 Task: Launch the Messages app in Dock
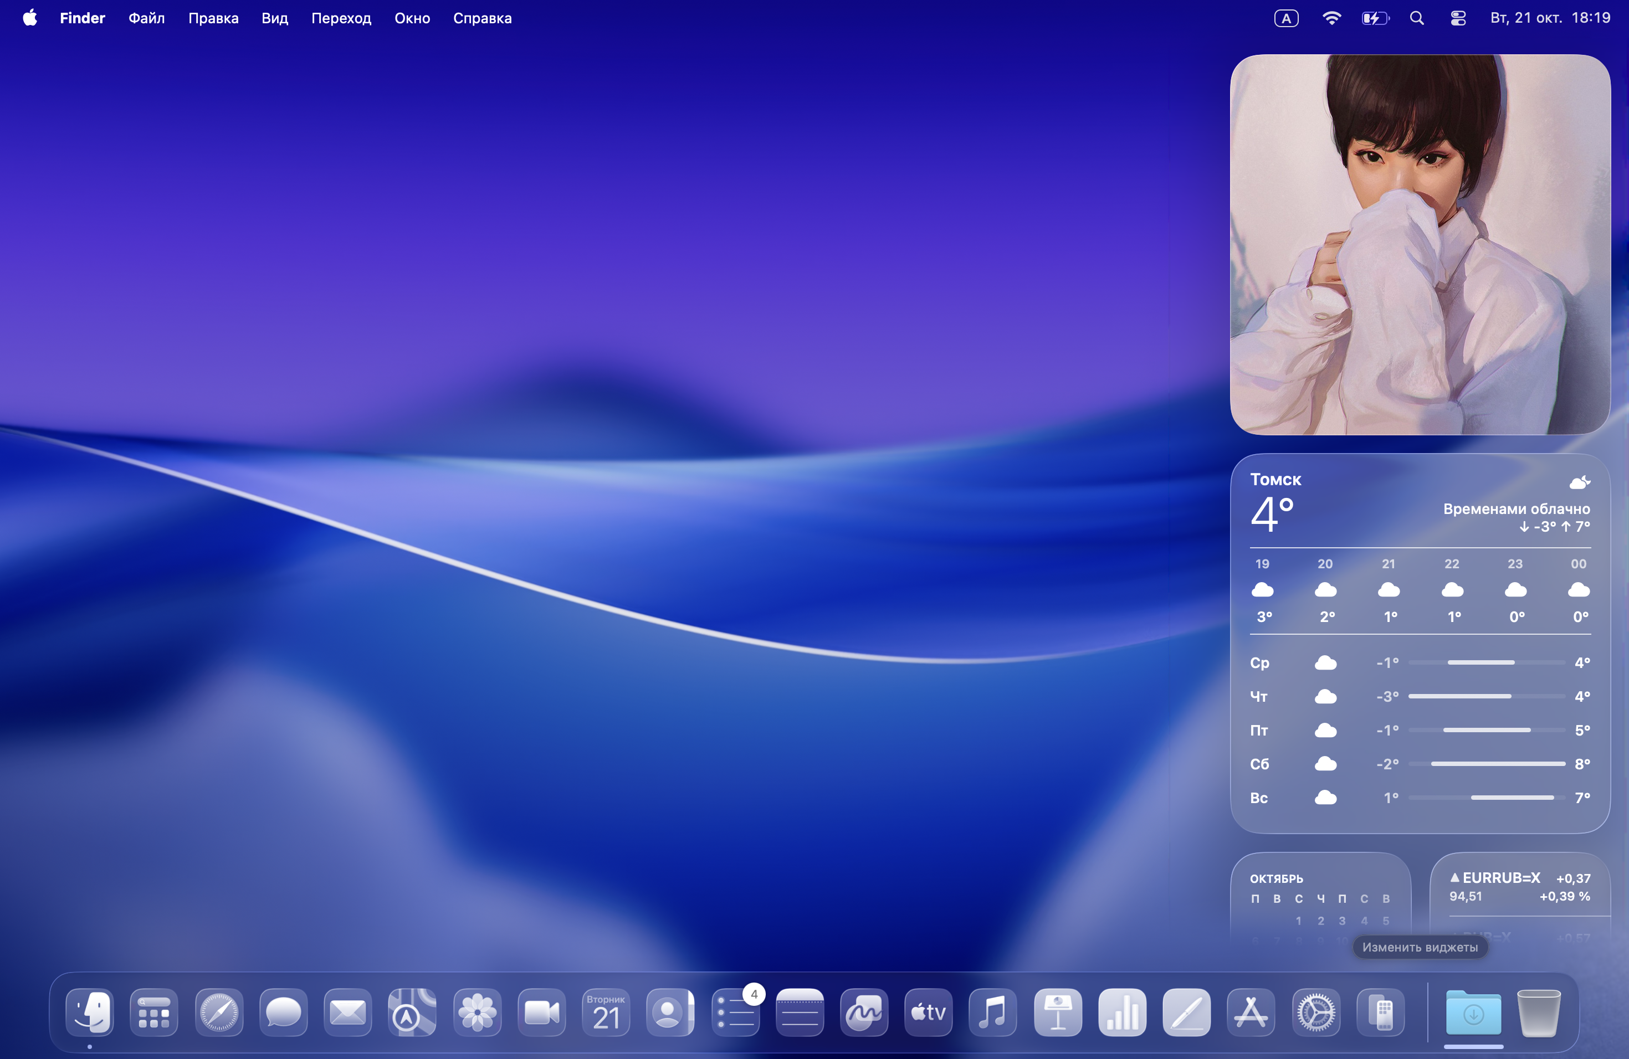(283, 1012)
